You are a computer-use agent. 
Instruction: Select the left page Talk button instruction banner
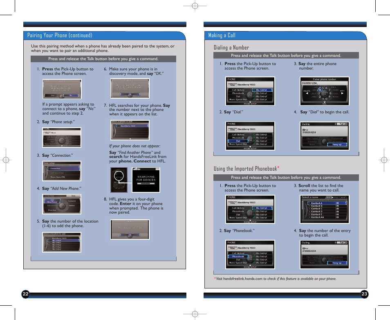point(103,59)
